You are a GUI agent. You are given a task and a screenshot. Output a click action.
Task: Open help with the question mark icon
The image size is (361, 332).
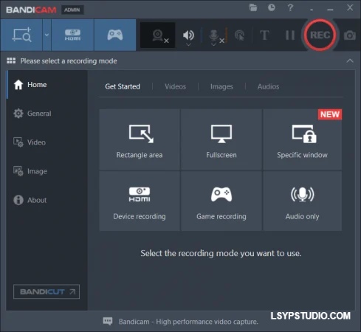(290, 7)
